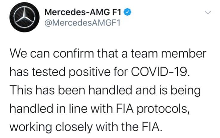This screenshot has width=220, height=138.
Task: Click the @MercedesAMGF1 handle
Action: pos(82,23)
